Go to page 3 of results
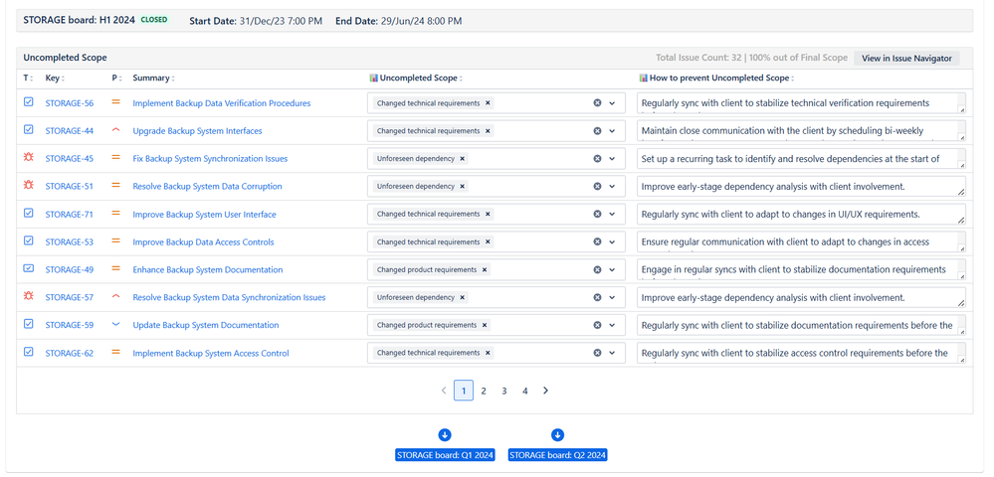This screenshot has width=994, height=477. 504,391
